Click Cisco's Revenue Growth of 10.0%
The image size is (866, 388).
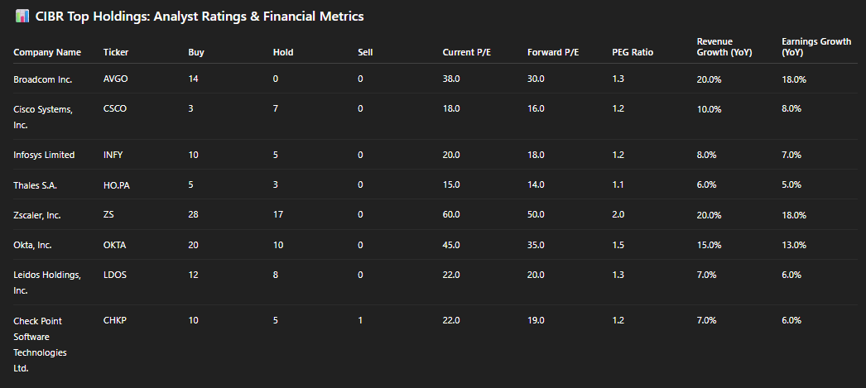point(710,109)
